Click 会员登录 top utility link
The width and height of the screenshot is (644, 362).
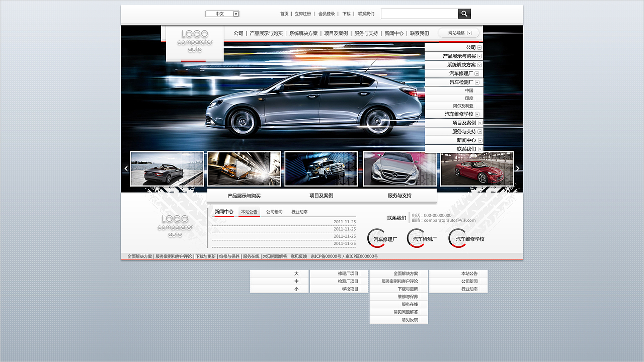327,14
